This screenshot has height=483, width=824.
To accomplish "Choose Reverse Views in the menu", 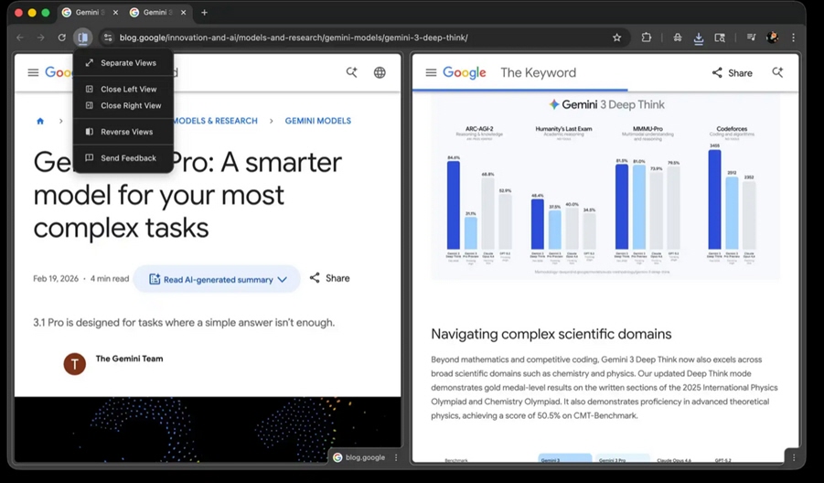I will tap(123, 132).
